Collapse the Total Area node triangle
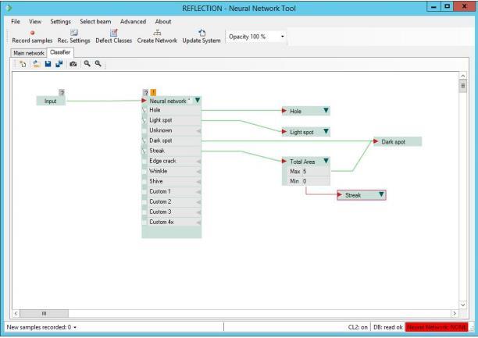Screen dimensions: 478x338 coord(326,161)
